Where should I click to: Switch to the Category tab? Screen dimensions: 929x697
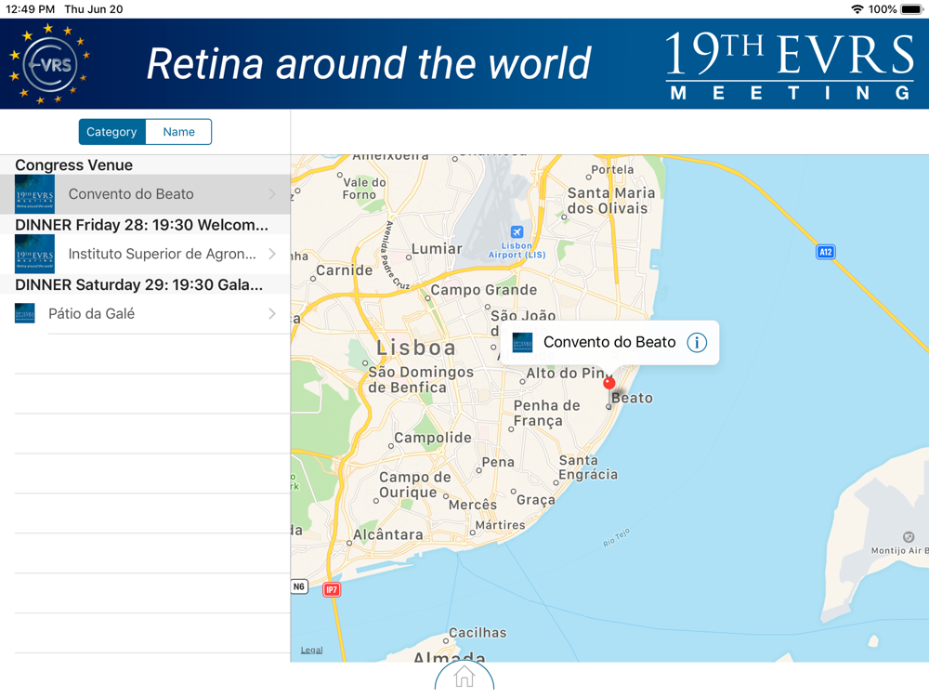[112, 132]
